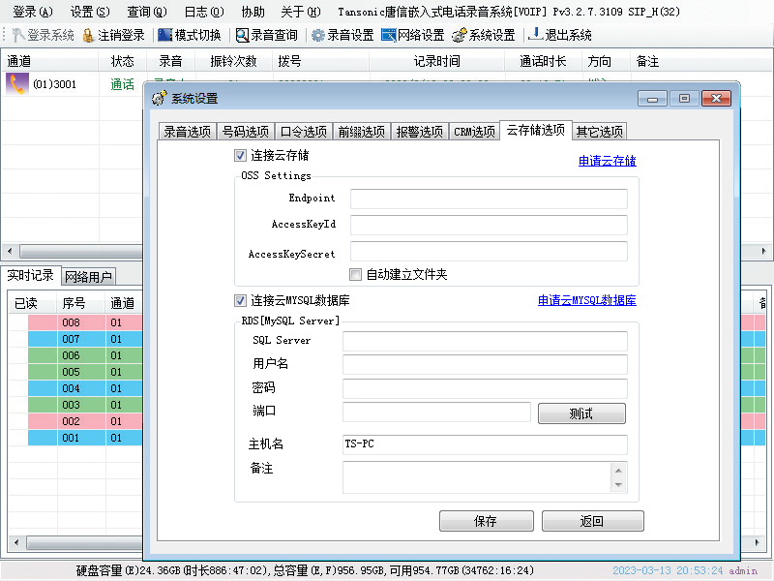This screenshot has height=581, width=774.
Task: Open the 申请云存储 link
Action: coord(608,161)
